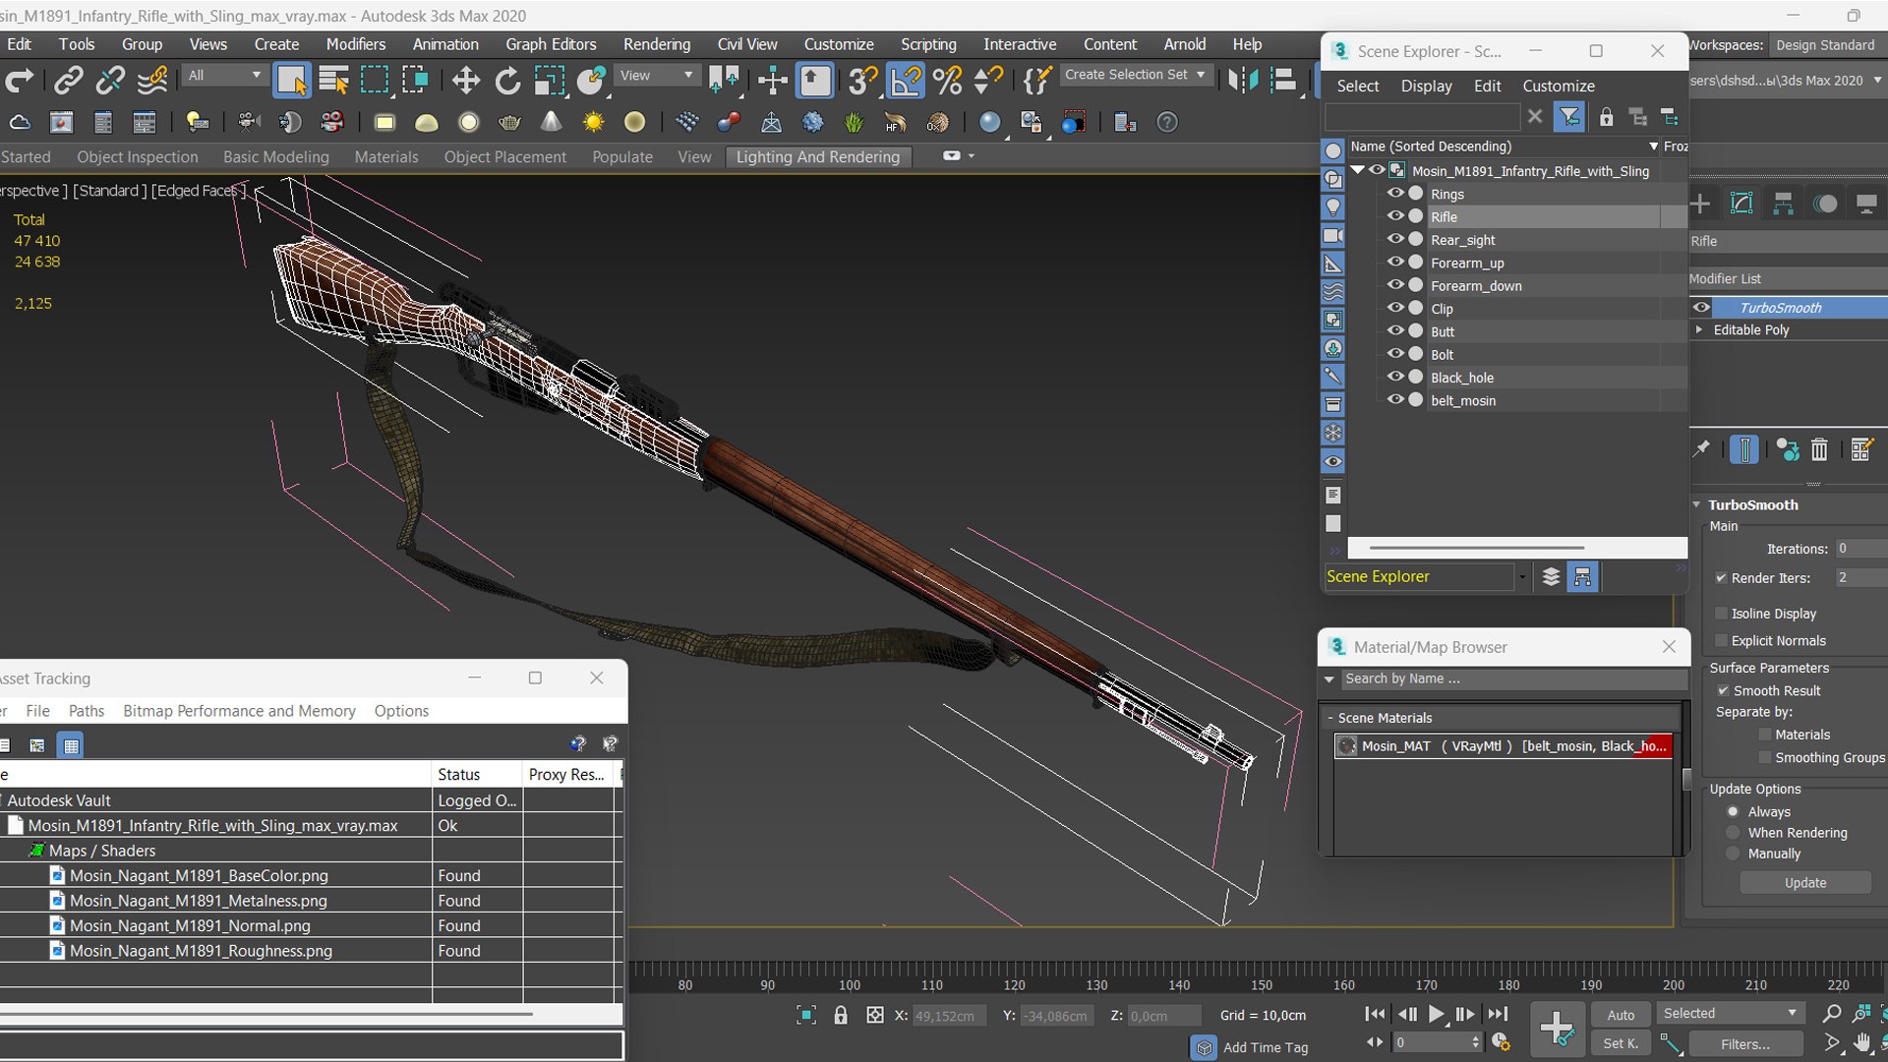This screenshot has width=1888, height=1062.
Task: Open Display menu in Scene Explorer
Action: (1426, 86)
